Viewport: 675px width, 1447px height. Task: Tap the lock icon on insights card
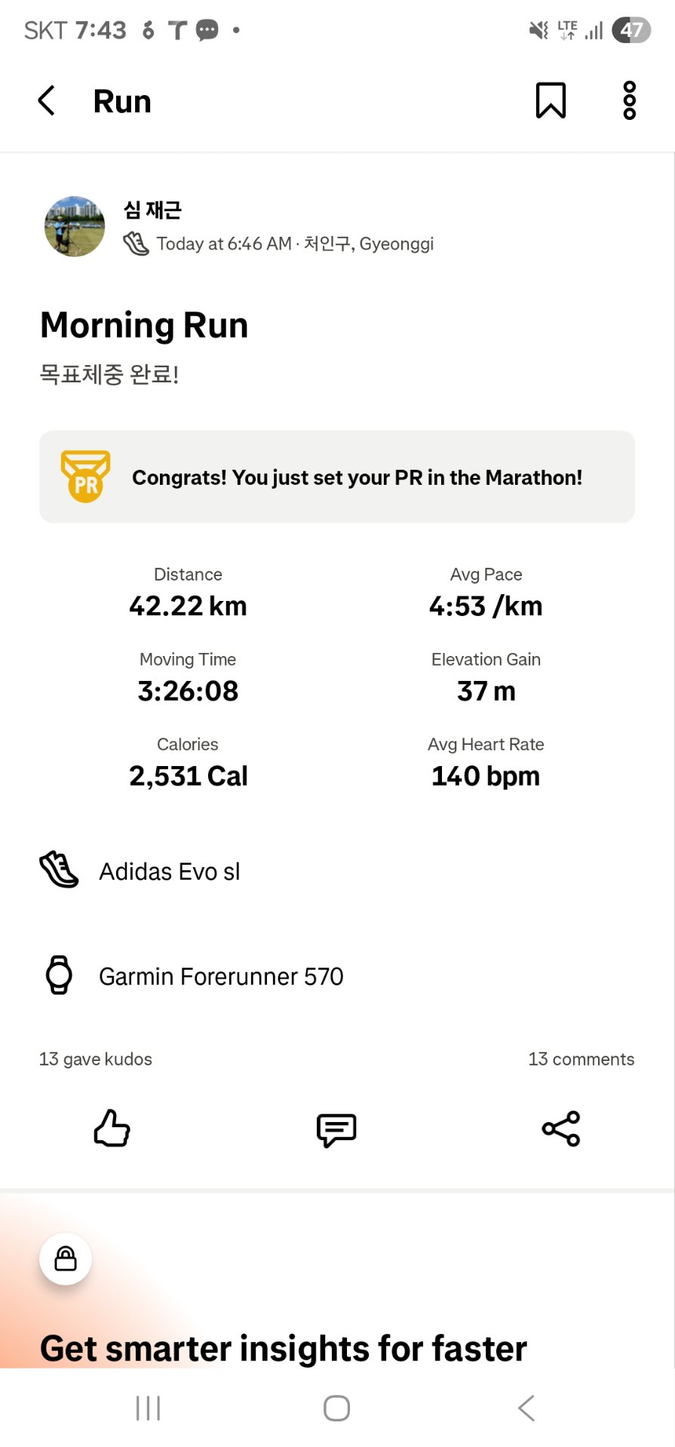pyautogui.click(x=66, y=1258)
